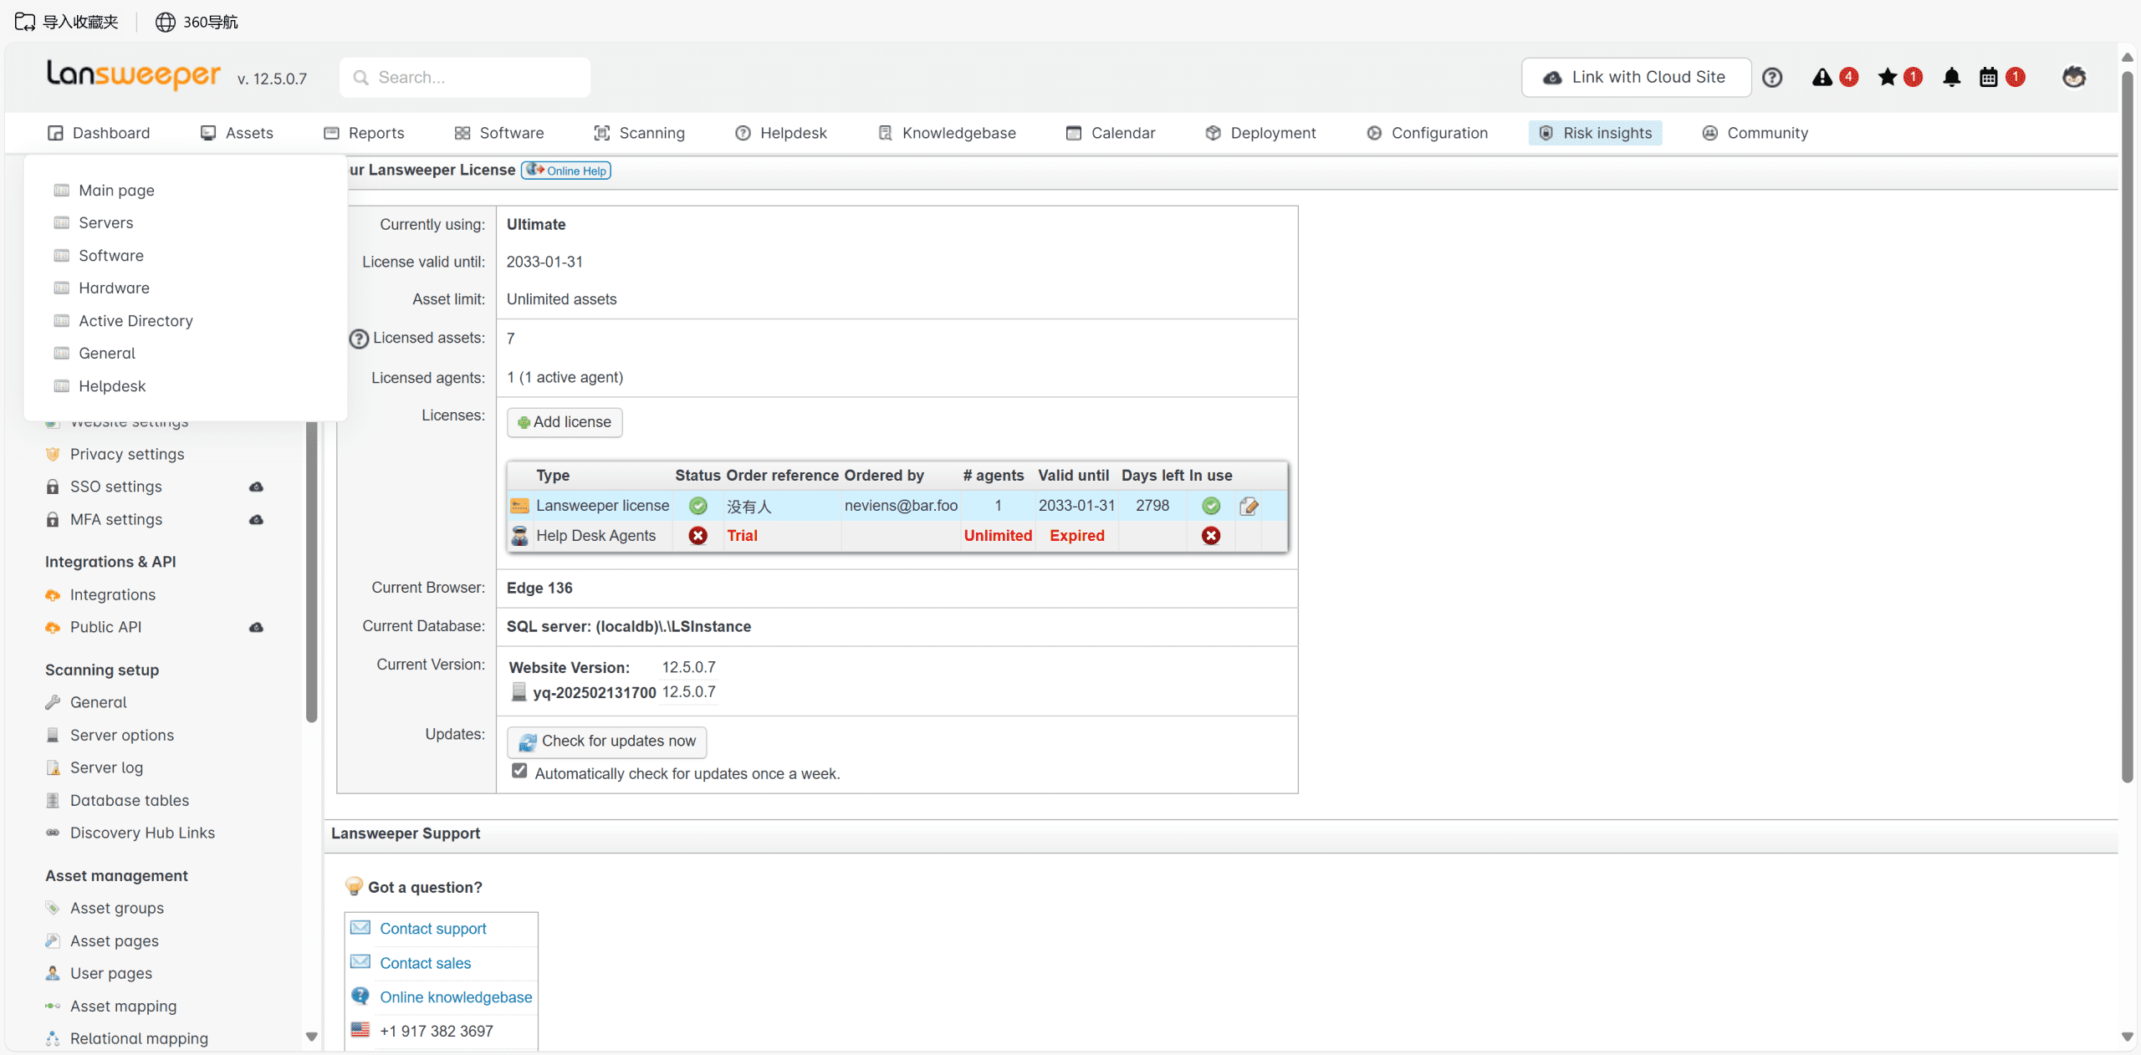Open the Contact support link
This screenshot has width=2141, height=1055.
432,929
